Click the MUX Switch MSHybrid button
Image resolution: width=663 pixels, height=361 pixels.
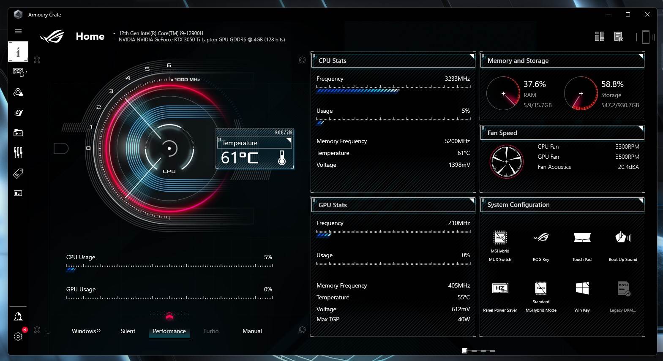(x=500, y=238)
